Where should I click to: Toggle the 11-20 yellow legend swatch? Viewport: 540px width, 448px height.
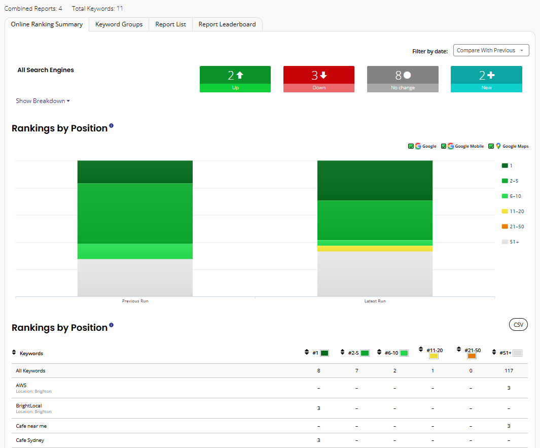click(505, 211)
